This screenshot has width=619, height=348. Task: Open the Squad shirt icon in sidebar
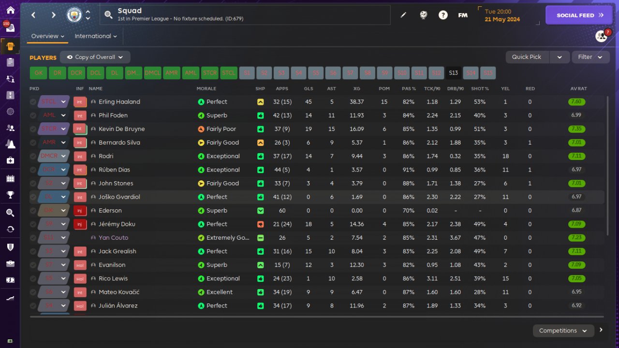coord(10,46)
